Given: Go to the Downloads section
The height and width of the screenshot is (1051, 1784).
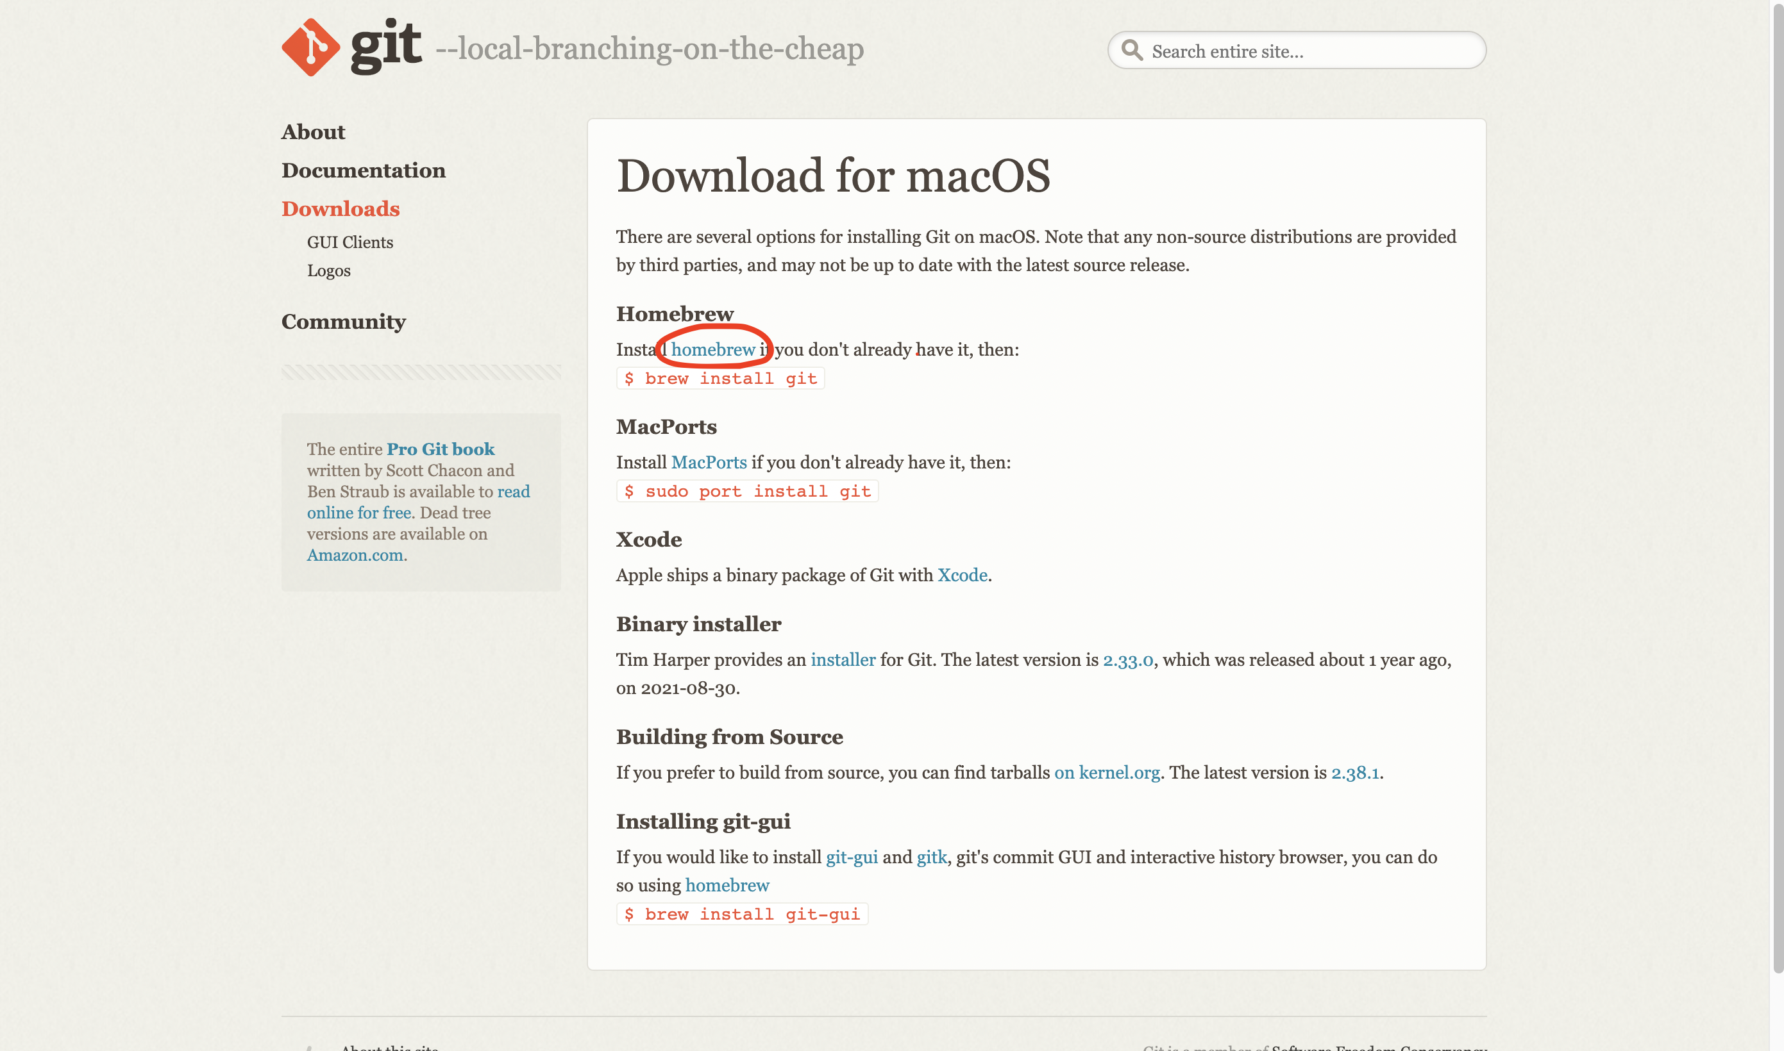Looking at the screenshot, I should [340, 208].
